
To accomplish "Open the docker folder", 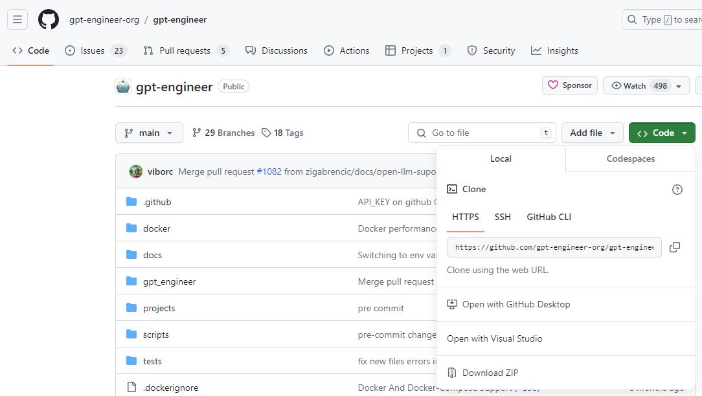I will click(157, 228).
